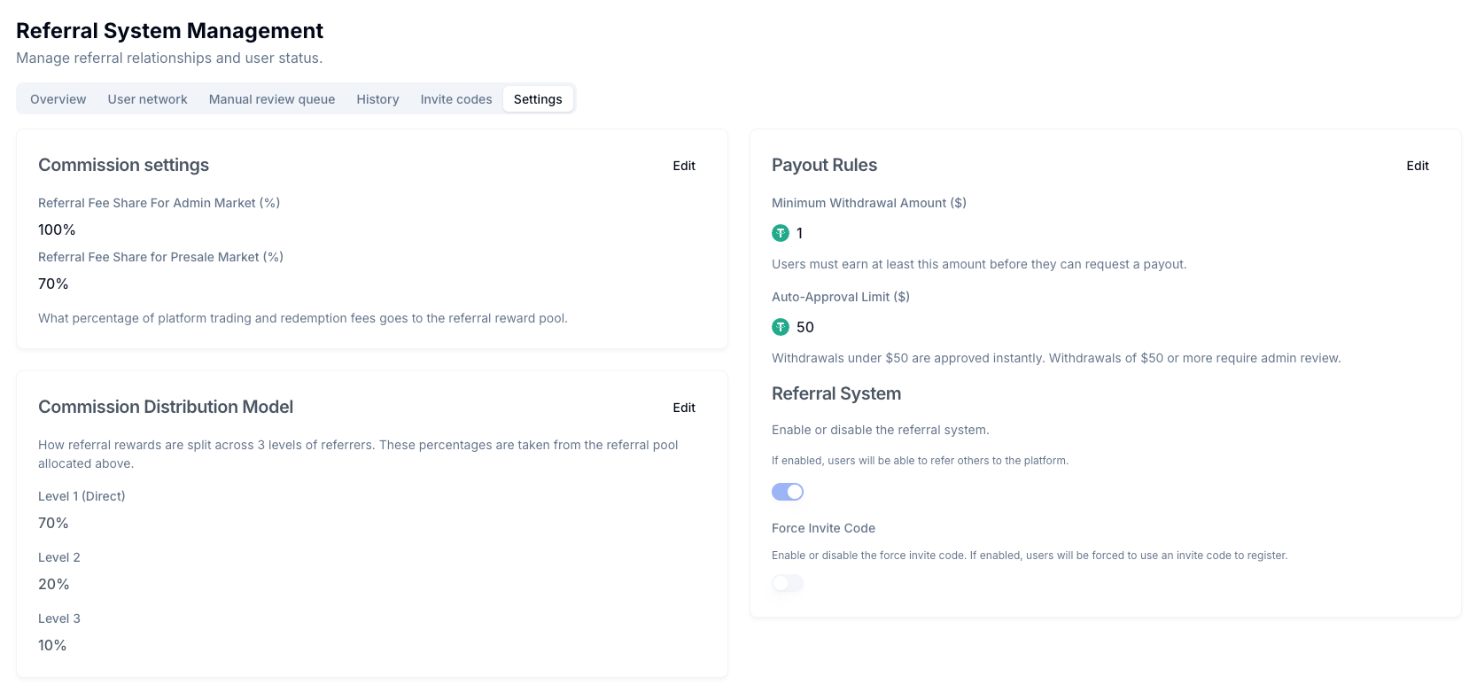
Task: Click the Tether icon beside auto-approval 50
Action: (x=781, y=327)
